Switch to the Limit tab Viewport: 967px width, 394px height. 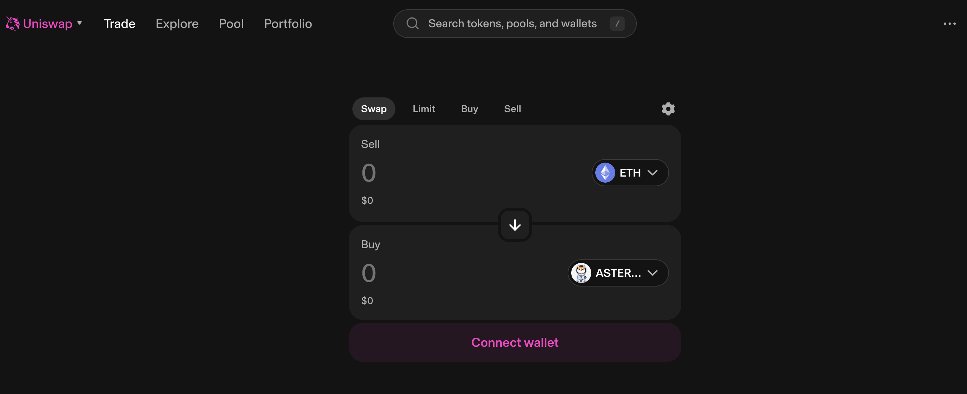point(423,109)
